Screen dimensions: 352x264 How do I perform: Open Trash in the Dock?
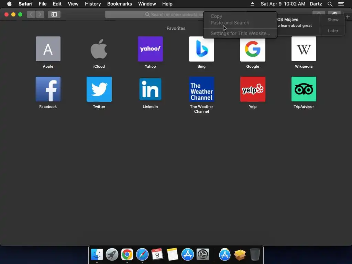(255, 255)
